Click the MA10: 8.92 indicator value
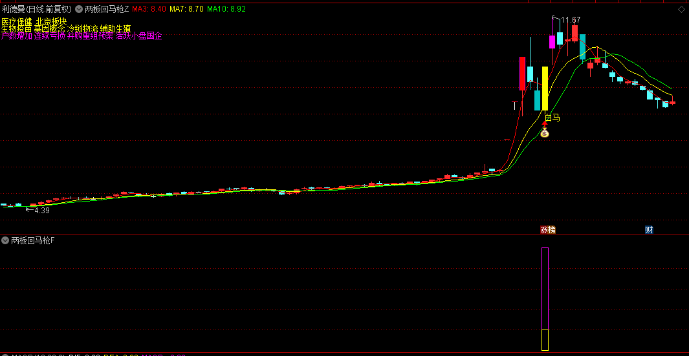 (x=226, y=9)
